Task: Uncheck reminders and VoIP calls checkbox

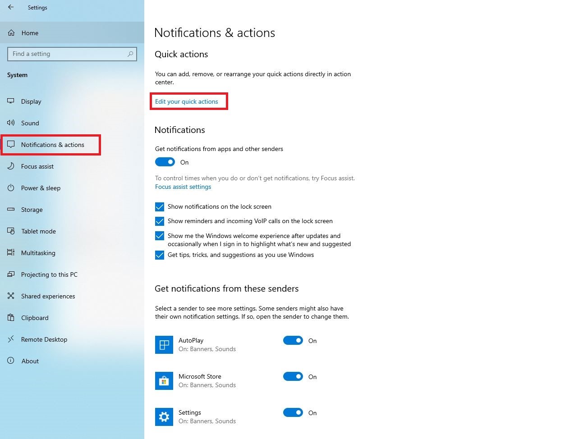Action: coord(160,221)
